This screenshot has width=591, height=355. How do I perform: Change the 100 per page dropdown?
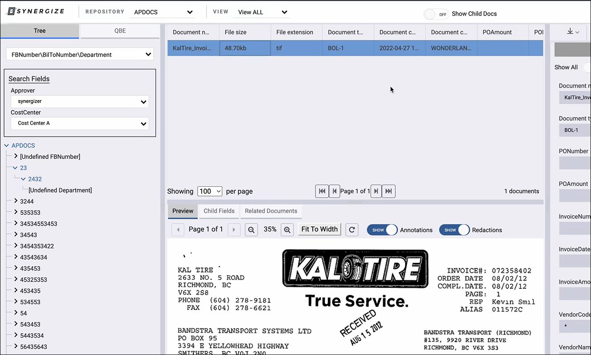(x=210, y=191)
